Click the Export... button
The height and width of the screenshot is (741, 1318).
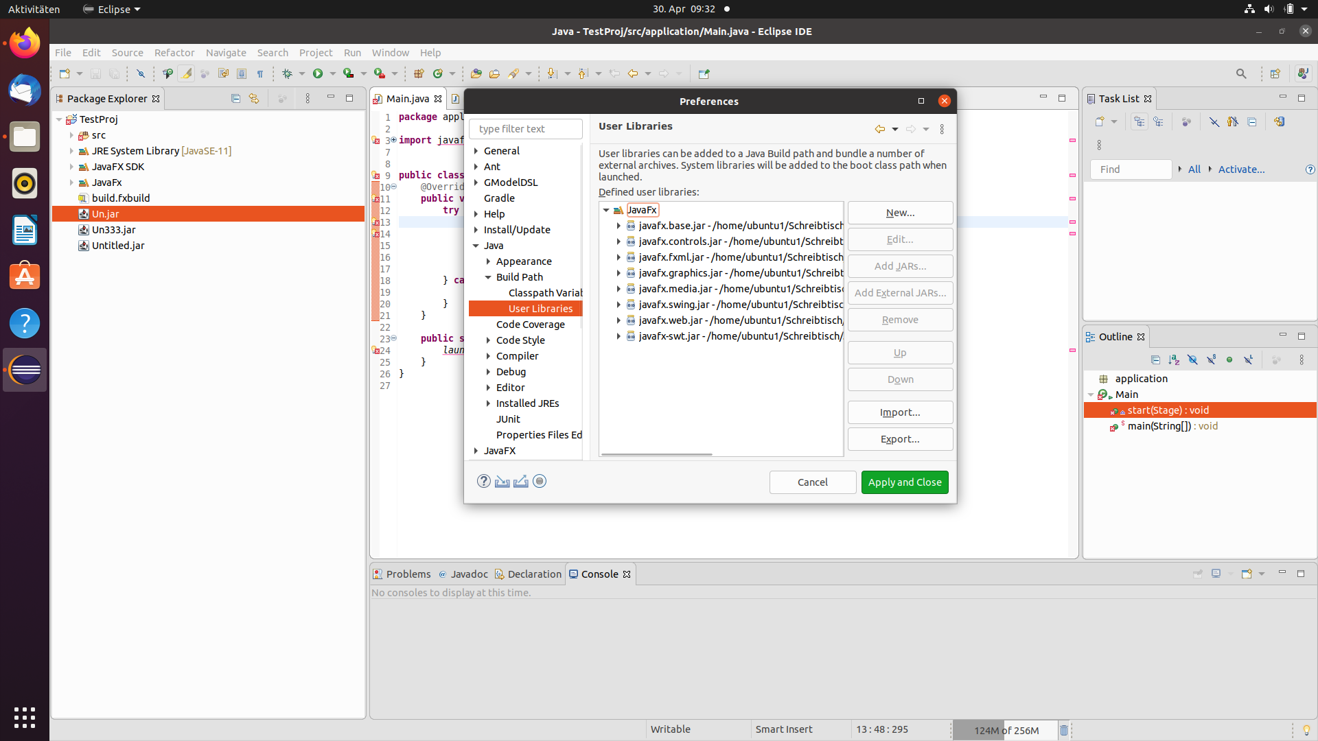pyautogui.click(x=900, y=439)
